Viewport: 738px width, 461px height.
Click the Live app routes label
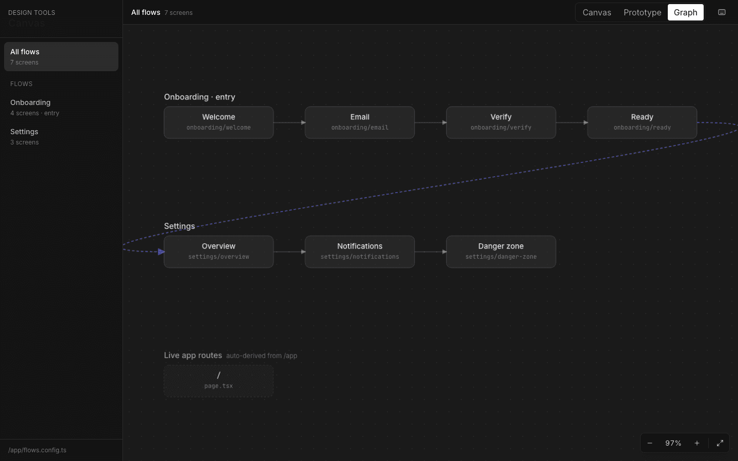coord(193,355)
